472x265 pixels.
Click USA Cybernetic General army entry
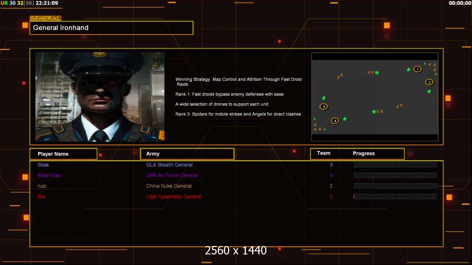(x=174, y=197)
